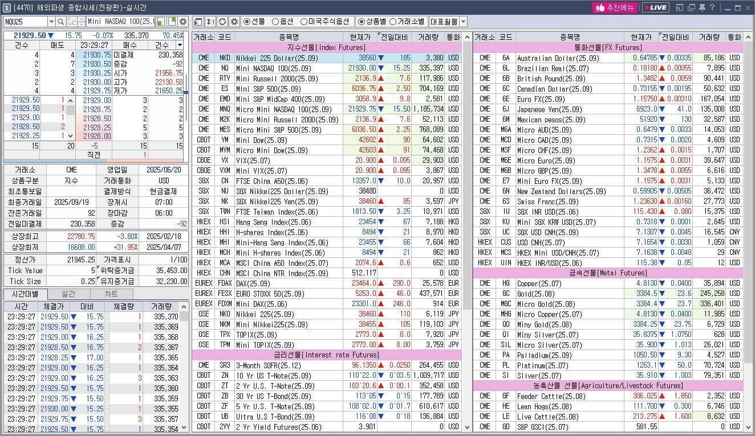Click the 금속선물[Metal Futures] section header
The height and width of the screenshot is (436, 755).
pos(608,273)
